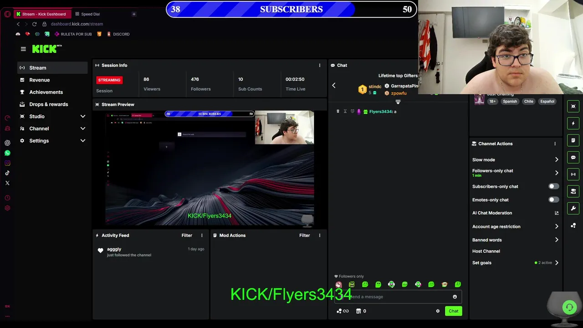583x328 pixels.
Task: Open Banned words settings
Action: (515, 240)
